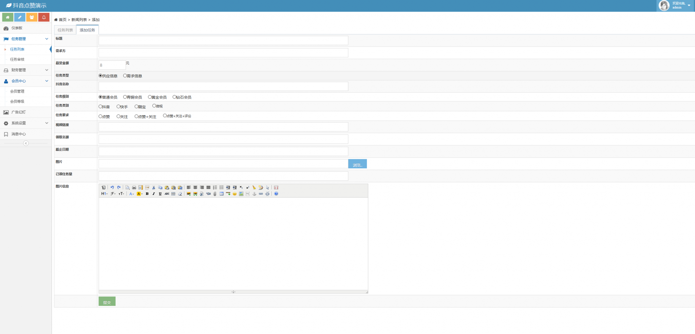Image resolution: width=695 pixels, height=334 pixels.
Task: Click the 浏览 browse button for image
Action: click(357, 164)
